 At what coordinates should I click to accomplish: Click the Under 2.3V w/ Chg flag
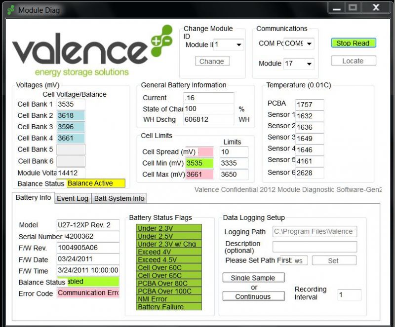[x=169, y=244]
